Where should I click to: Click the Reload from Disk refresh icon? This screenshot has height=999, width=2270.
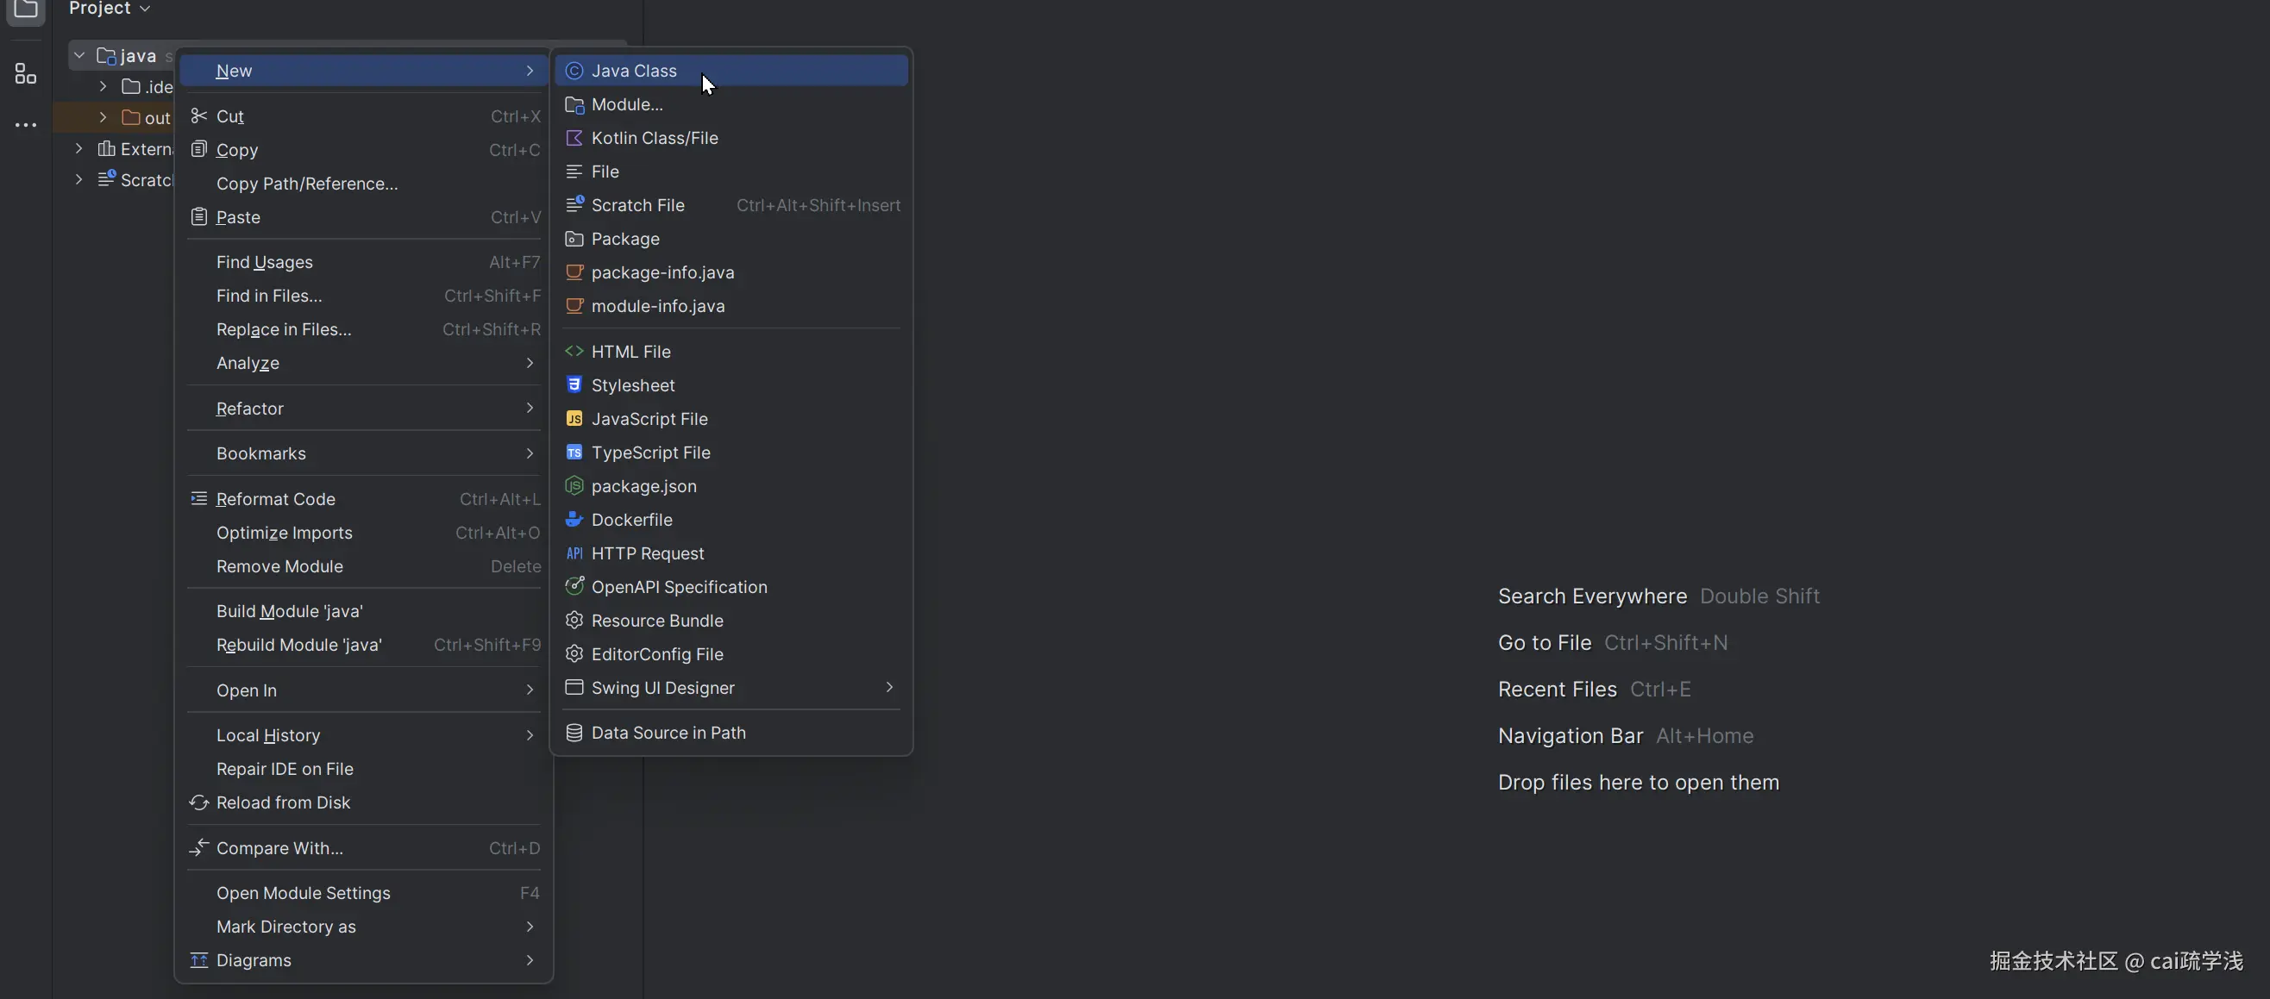pos(199,802)
